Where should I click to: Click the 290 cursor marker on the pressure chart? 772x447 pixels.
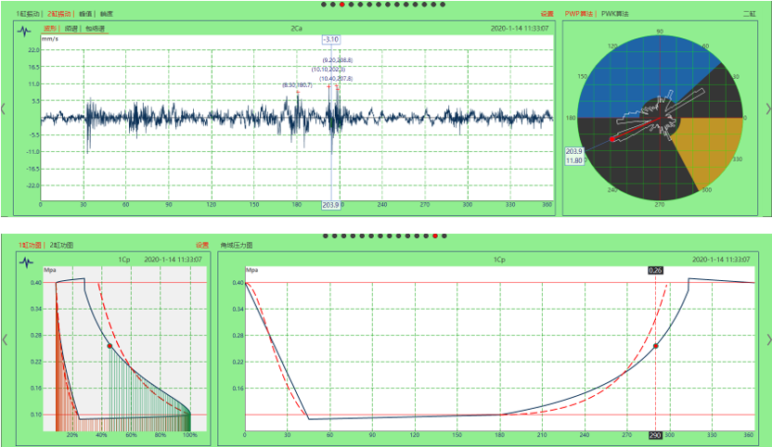655,434
